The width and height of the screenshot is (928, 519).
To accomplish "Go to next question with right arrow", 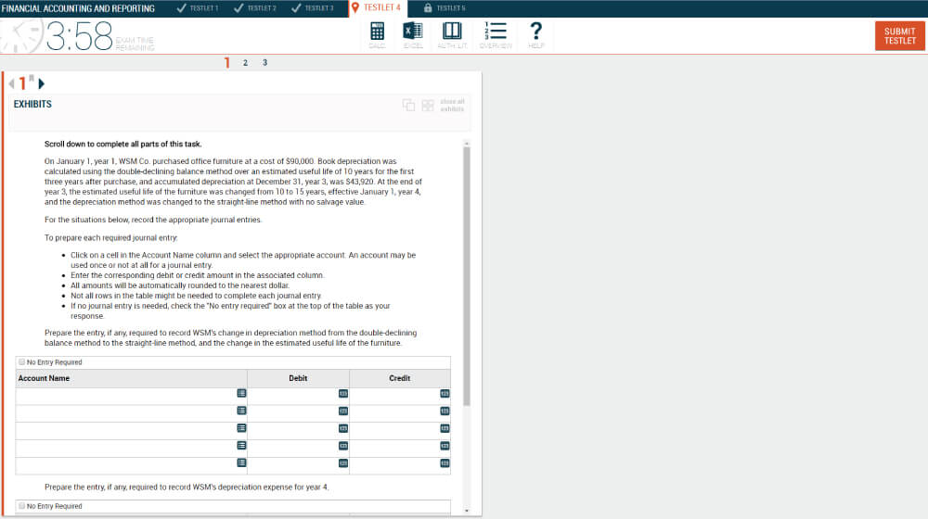I will (x=42, y=83).
